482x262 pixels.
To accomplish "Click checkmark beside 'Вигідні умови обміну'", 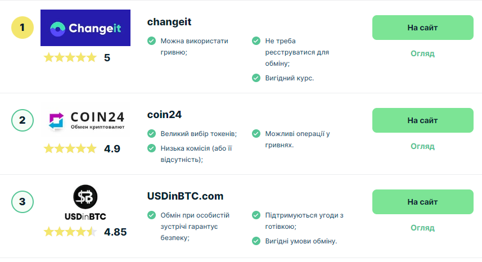I will pyautogui.click(x=256, y=241).
